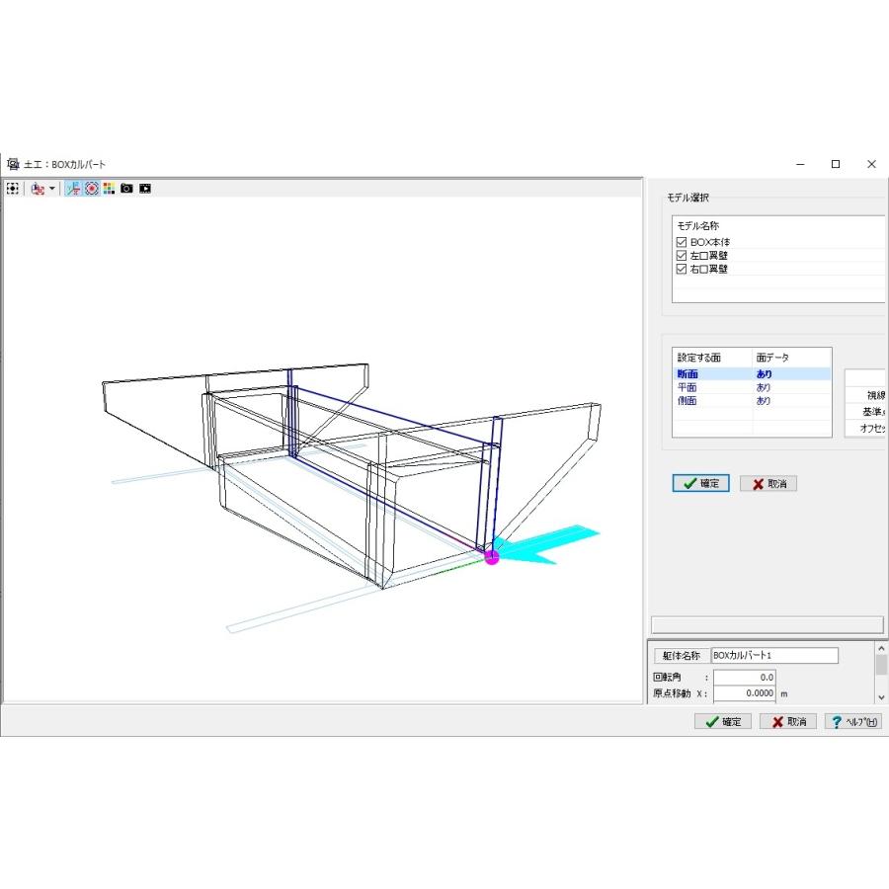
Task: Click the 確定 button in the model panel
Action: pyautogui.click(x=700, y=483)
